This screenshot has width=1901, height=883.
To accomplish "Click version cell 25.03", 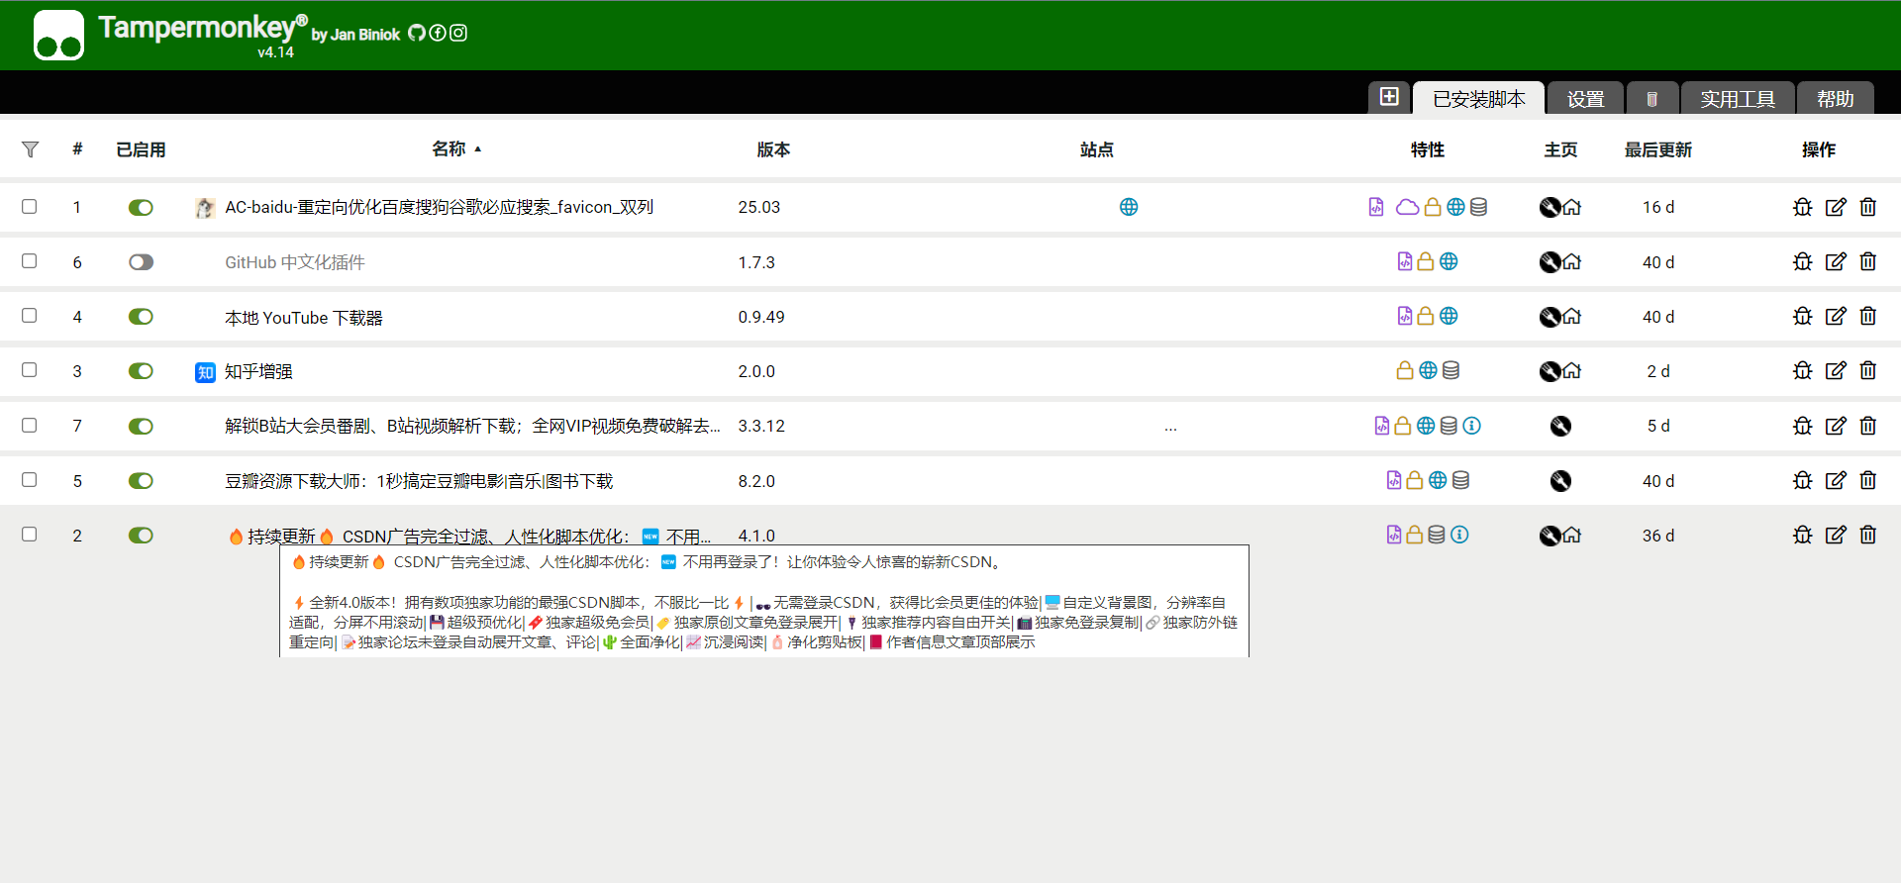I will point(759,207).
